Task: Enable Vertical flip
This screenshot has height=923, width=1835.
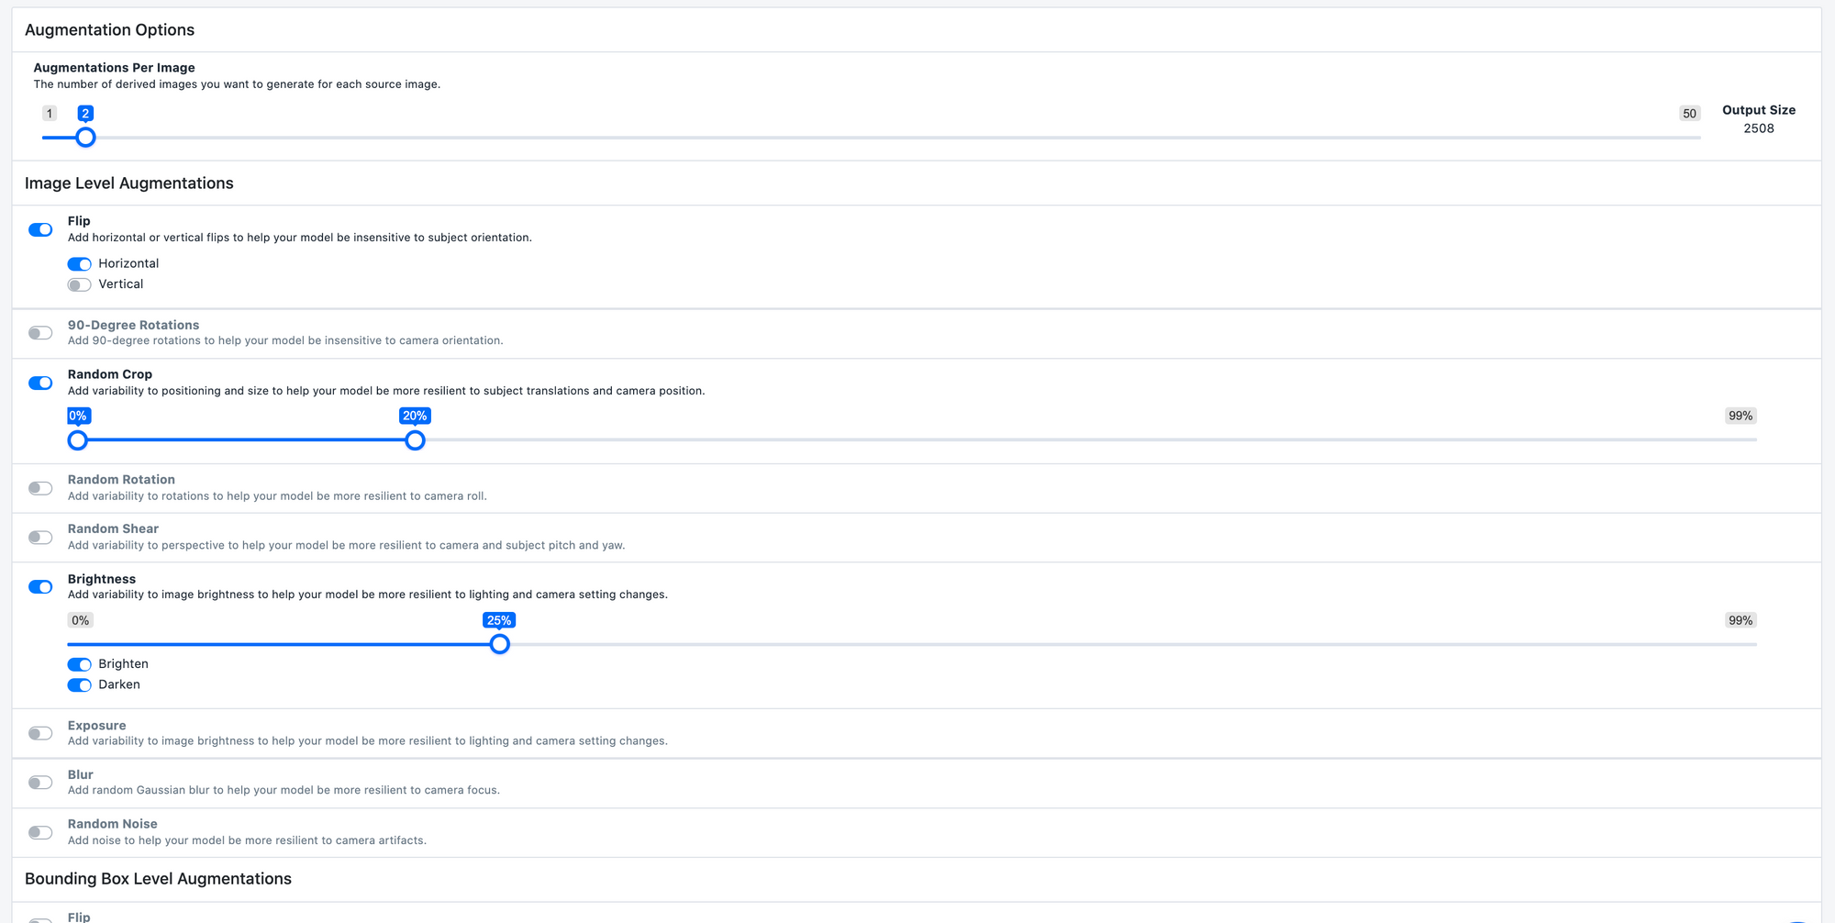Action: 79,284
